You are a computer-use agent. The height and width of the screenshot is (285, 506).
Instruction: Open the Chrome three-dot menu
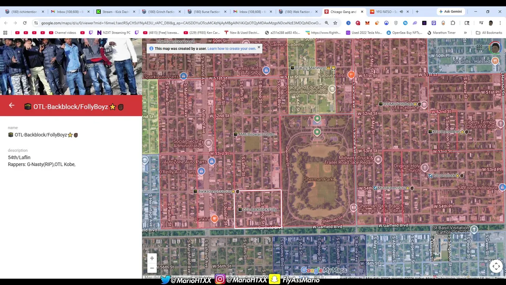click(x=500, y=23)
